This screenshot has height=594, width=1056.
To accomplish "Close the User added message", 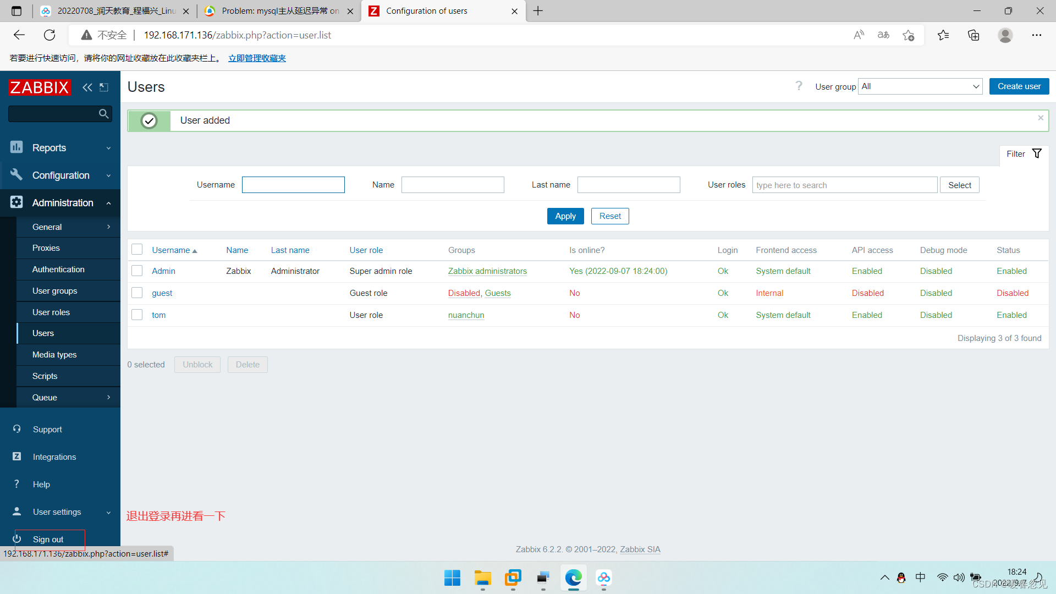I will click(x=1041, y=118).
